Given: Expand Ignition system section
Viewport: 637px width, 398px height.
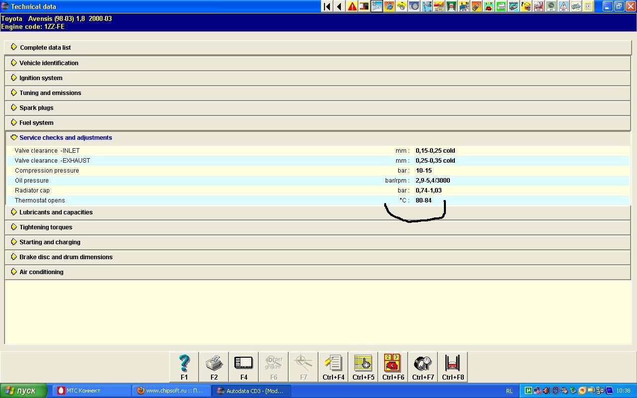Looking at the screenshot, I should (318, 78).
